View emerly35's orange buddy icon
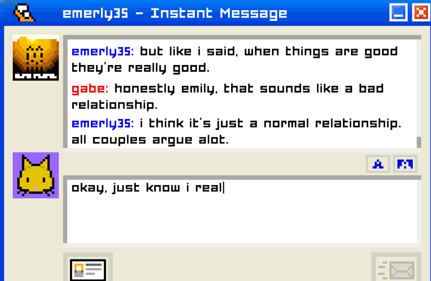The image size is (431, 281). click(36, 58)
